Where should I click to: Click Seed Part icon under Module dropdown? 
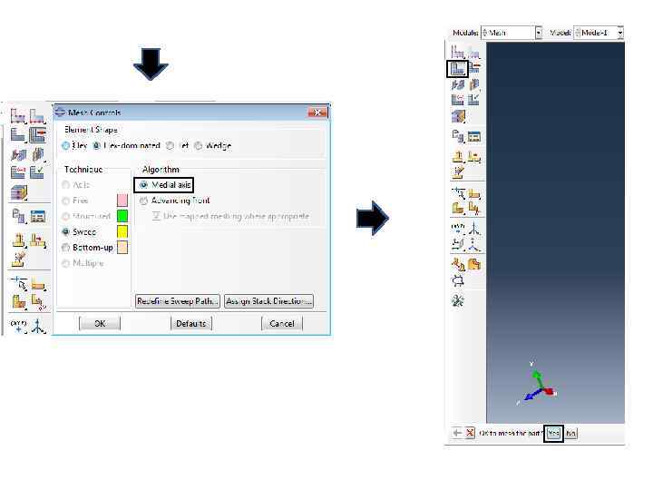pyautogui.click(x=458, y=52)
